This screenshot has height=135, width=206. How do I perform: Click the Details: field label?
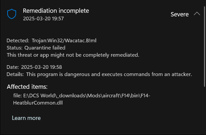tap(15, 74)
